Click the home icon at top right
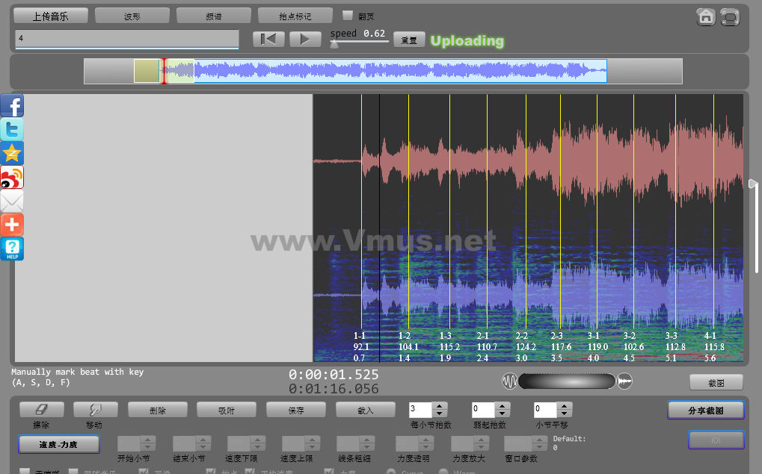762x474 pixels. point(705,17)
